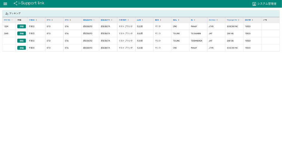Image resolution: width=282 pixels, height=159 pixels.
Task: Click CNC in the invoice 1234 row
Action: coord(175,26)
